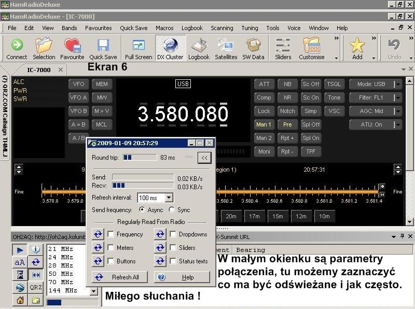Click the Fine tuning slider bar

(x=296, y=191)
